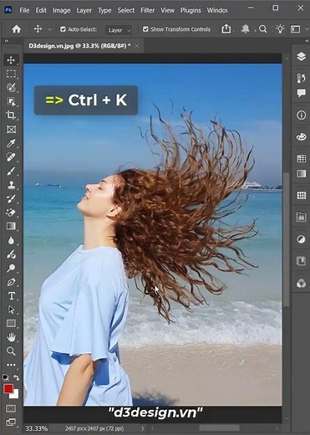Click the Home icon in options bar
Viewport: 310px width, 435px height.
point(16,28)
